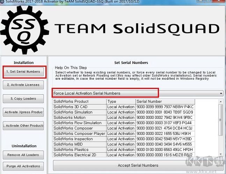
Task: Edit serial number 9000 0099 9999 7937 NB8W P4KC
Action: (165, 107)
